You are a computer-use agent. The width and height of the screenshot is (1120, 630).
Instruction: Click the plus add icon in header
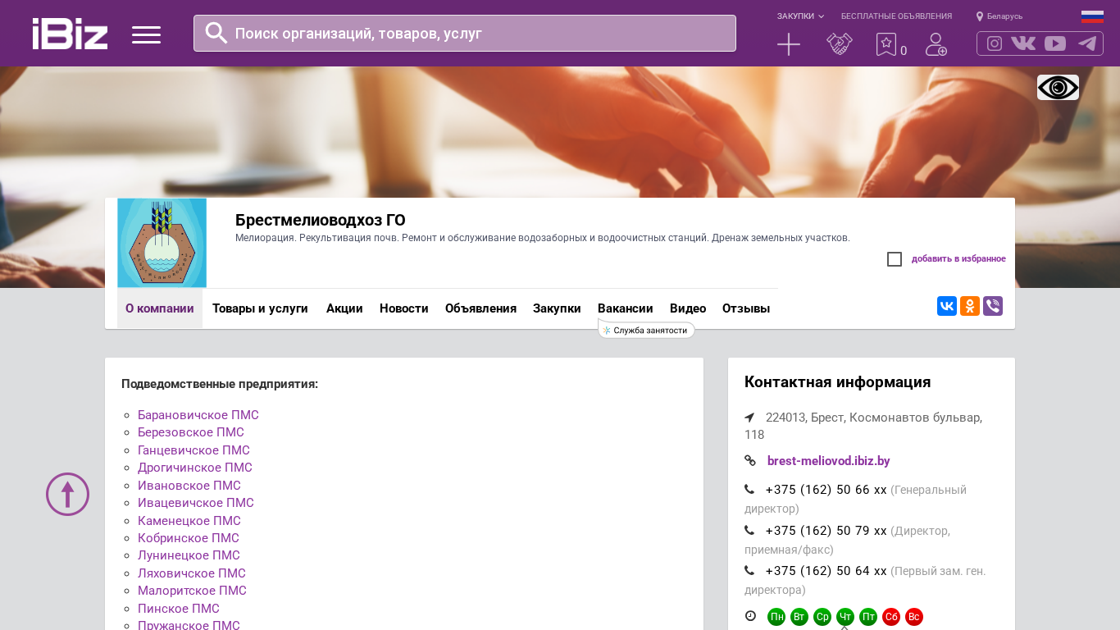tap(788, 44)
